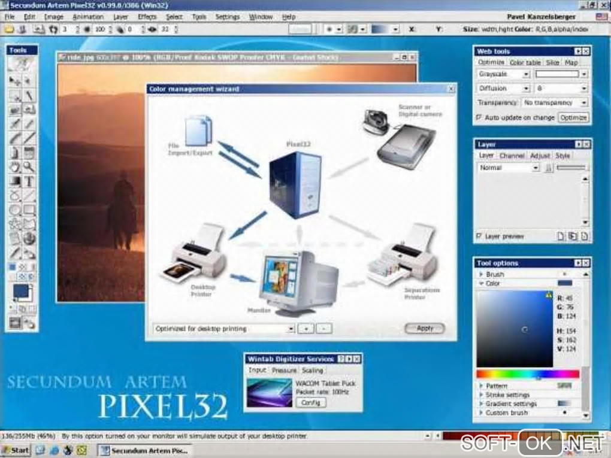Select the Ellipse shape tool
611x458 pixels.
coord(15,210)
